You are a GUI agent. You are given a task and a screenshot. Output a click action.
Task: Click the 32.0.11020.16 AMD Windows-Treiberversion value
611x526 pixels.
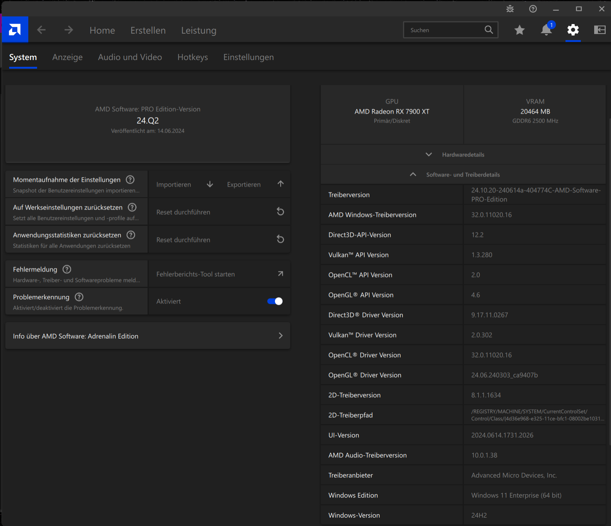491,215
